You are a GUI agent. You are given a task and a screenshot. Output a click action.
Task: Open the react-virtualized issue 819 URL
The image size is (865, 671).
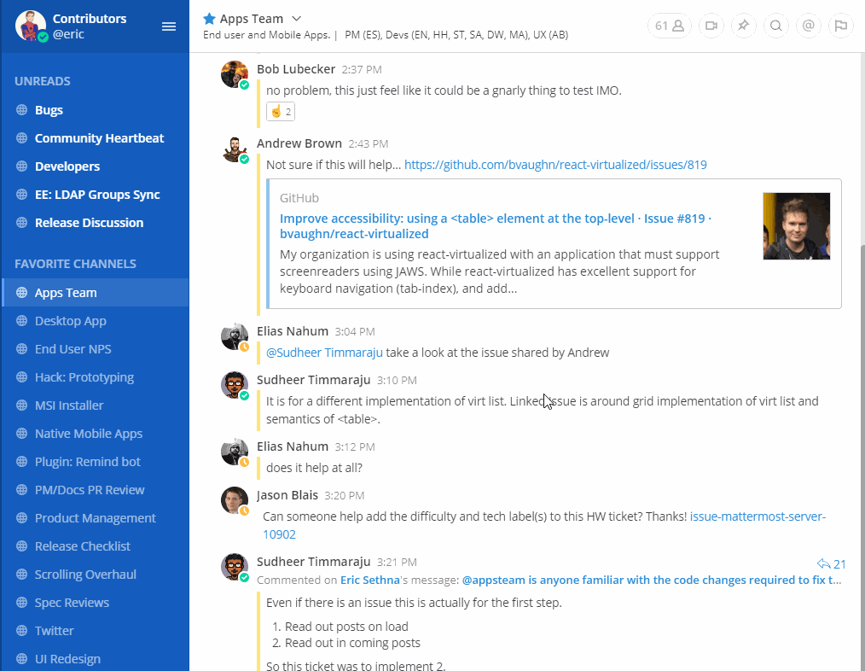pos(555,165)
